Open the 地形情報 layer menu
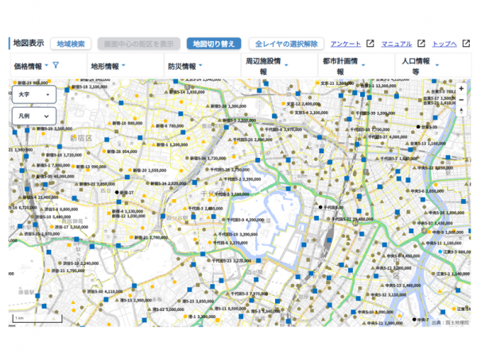 [x=108, y=67]
